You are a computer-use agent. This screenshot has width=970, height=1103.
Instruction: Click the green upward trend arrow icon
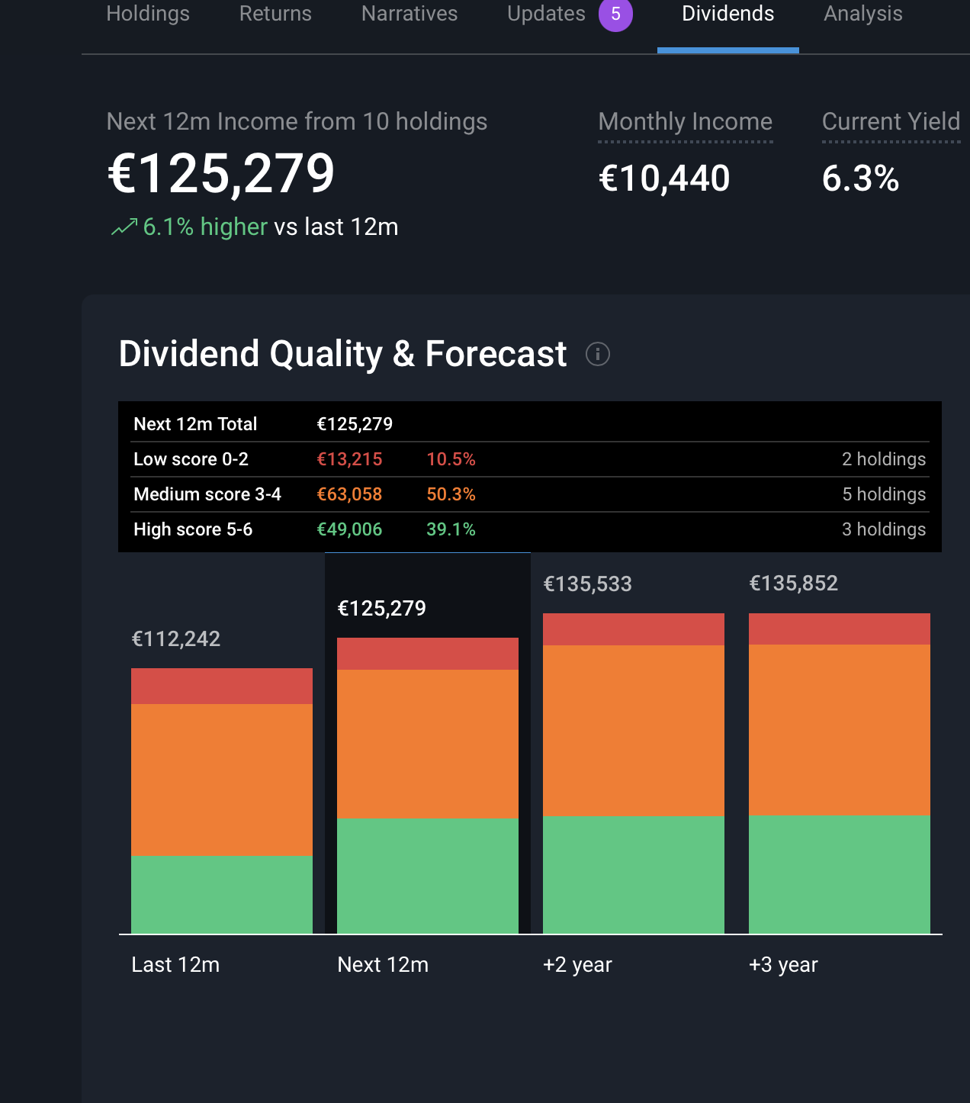pyautogui.click(x=124, y=227)
